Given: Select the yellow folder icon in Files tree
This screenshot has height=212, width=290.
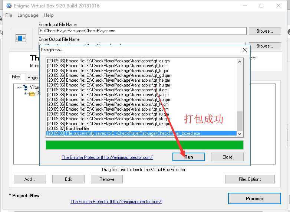Looking at the screenshot, I should point(32,94).
